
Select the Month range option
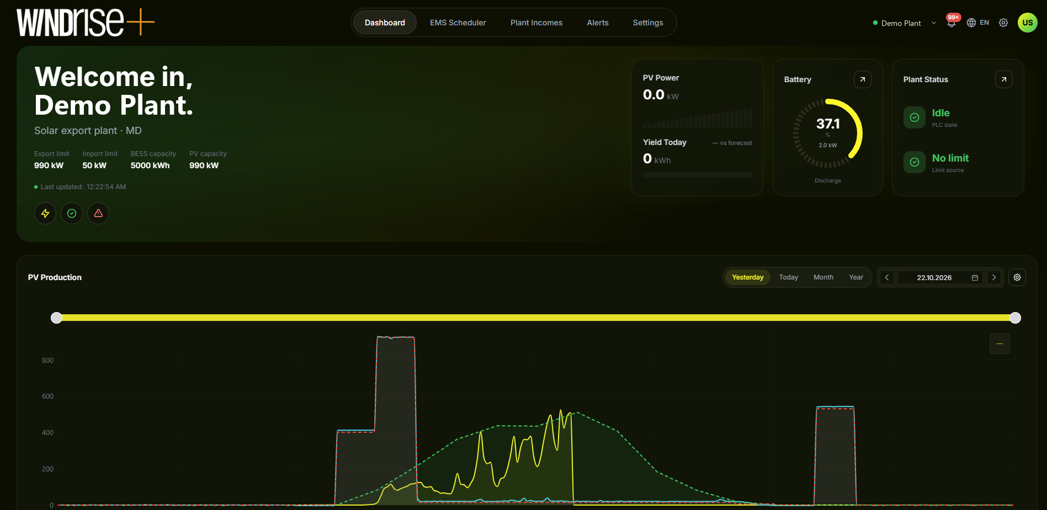823,277
